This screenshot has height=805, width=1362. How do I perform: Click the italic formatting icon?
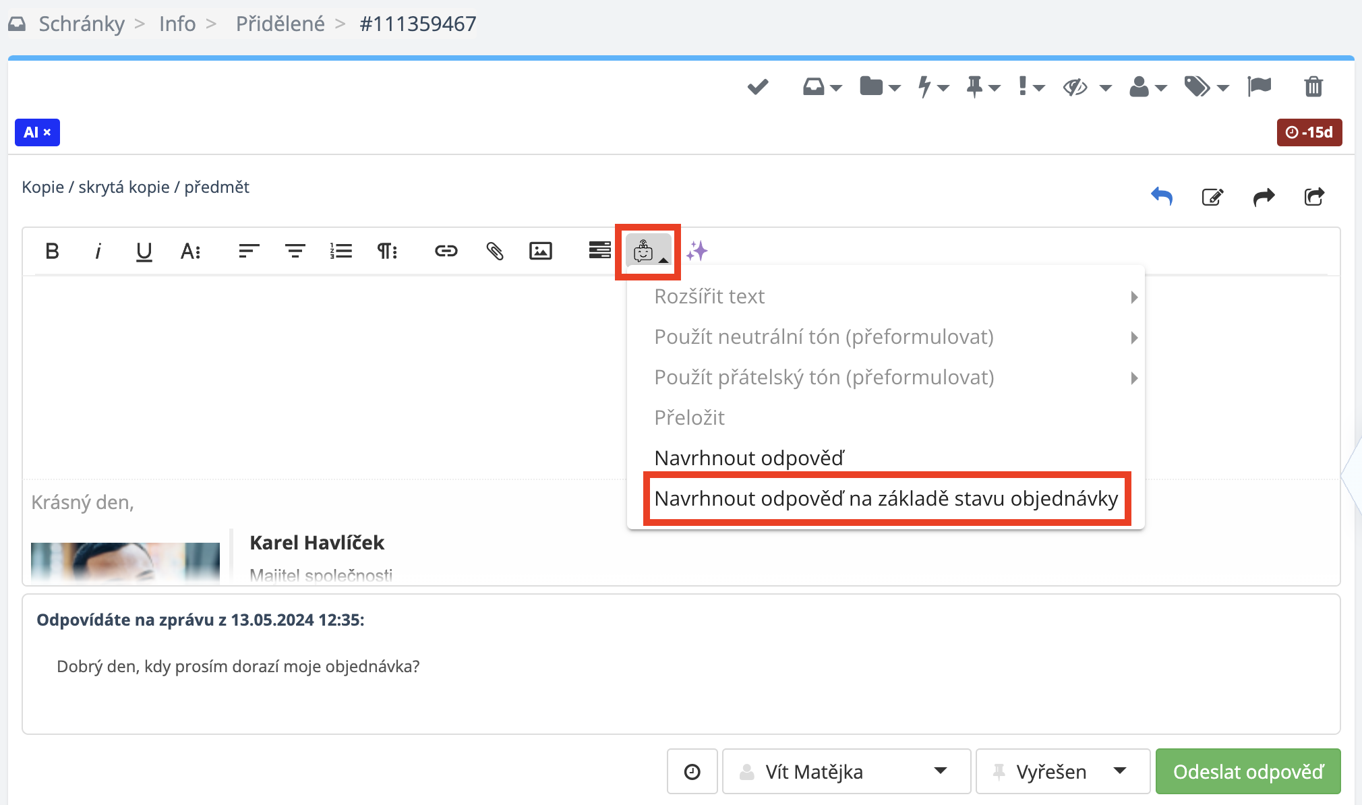pyautogui.click(x=98, y=251)
